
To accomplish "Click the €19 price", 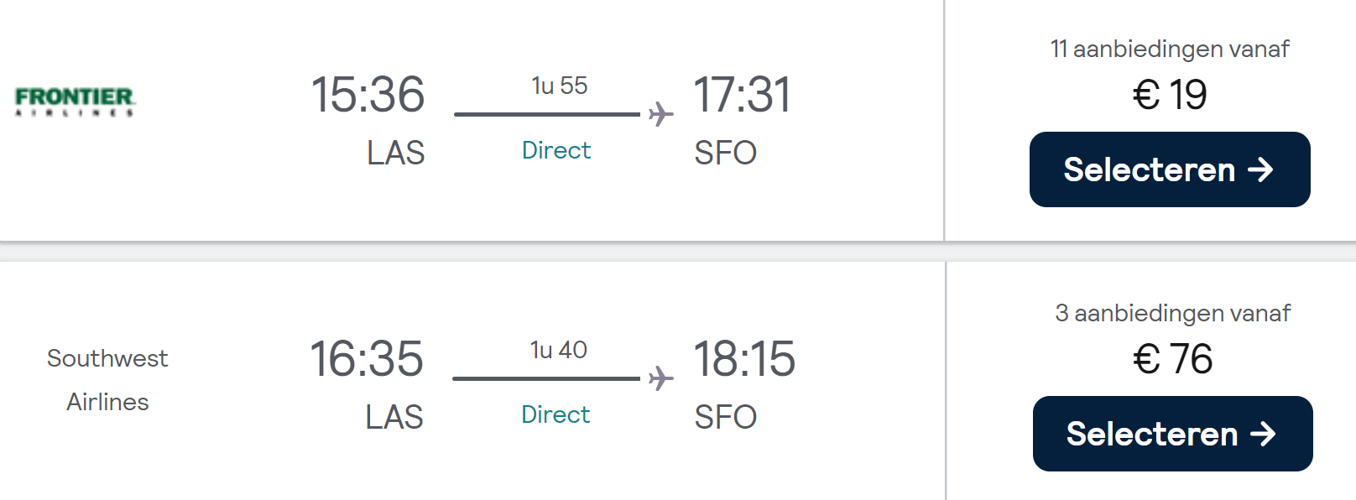I will tap(1169, 94).
